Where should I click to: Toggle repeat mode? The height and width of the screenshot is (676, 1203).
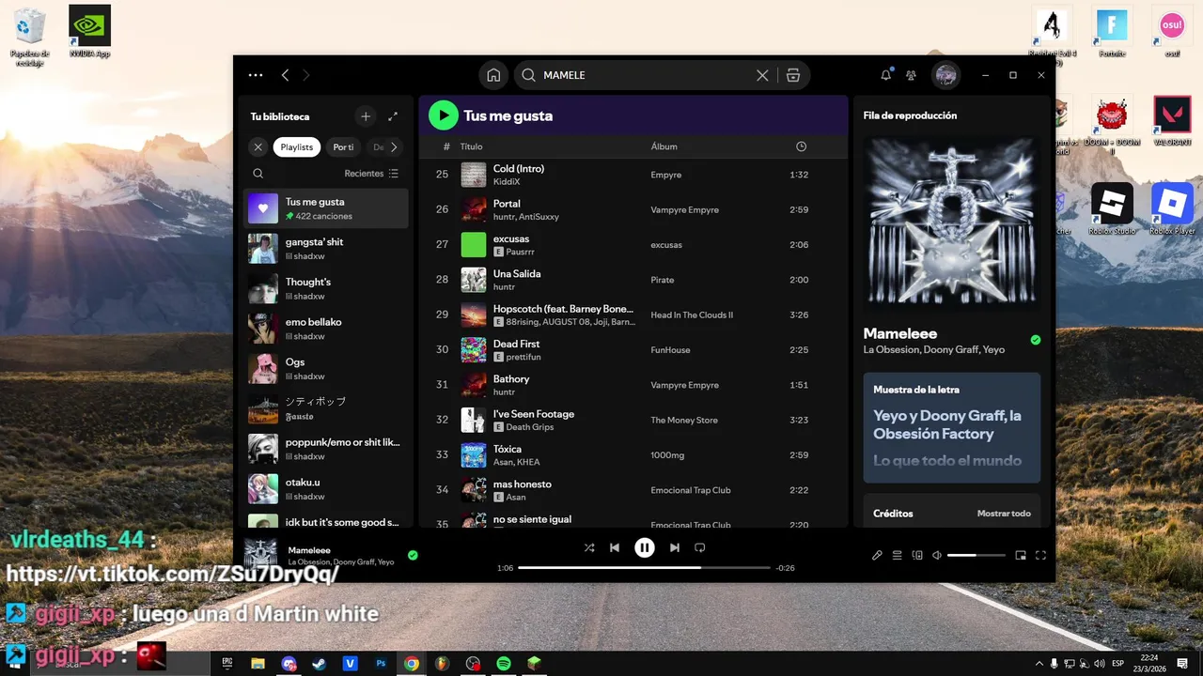click(x=699, y=547)
